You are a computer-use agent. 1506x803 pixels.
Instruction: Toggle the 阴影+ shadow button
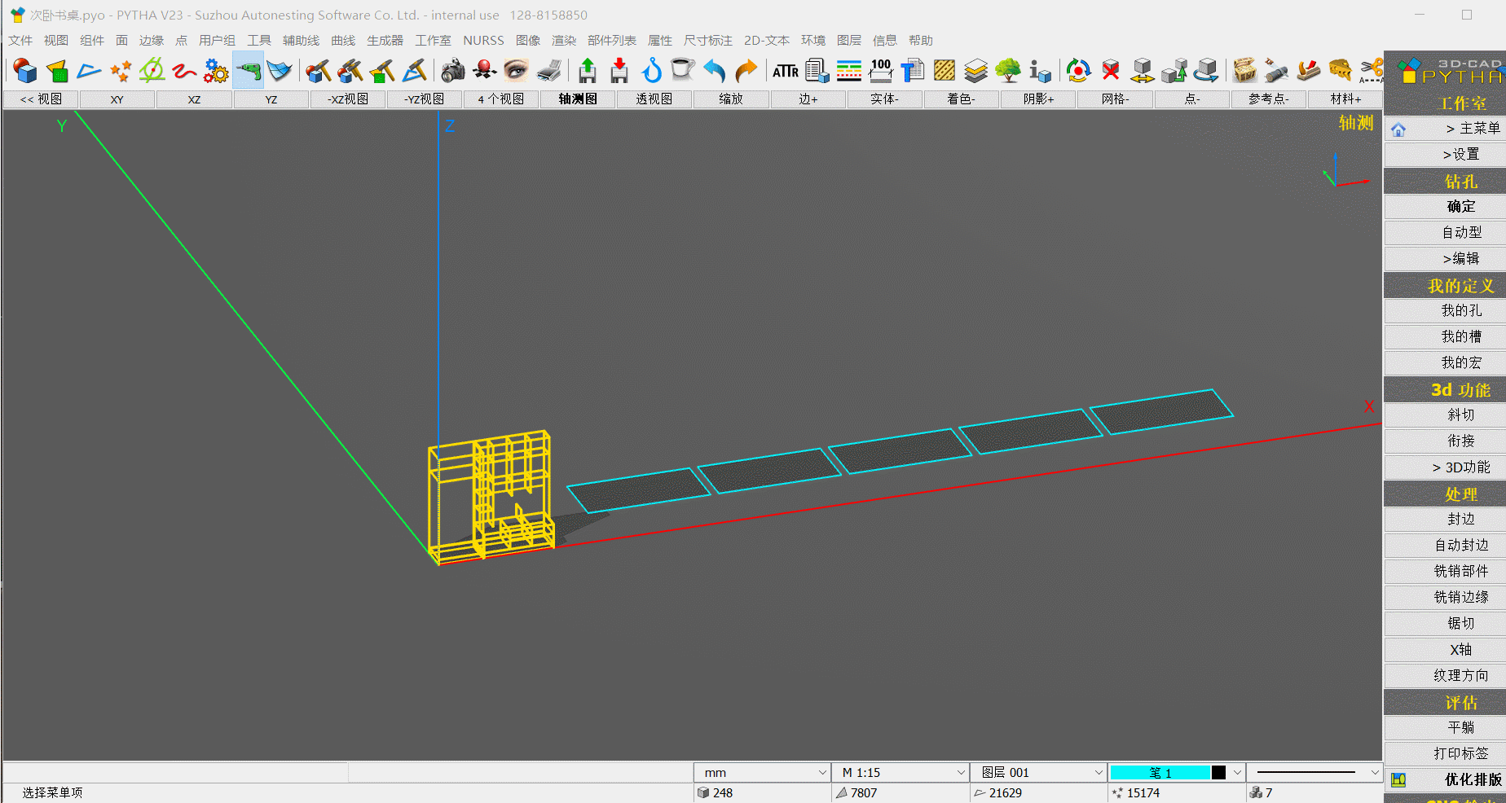tap(1038, 99)
